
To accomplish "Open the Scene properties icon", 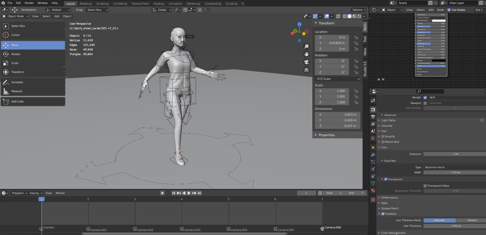I will (x=373, y=131).
